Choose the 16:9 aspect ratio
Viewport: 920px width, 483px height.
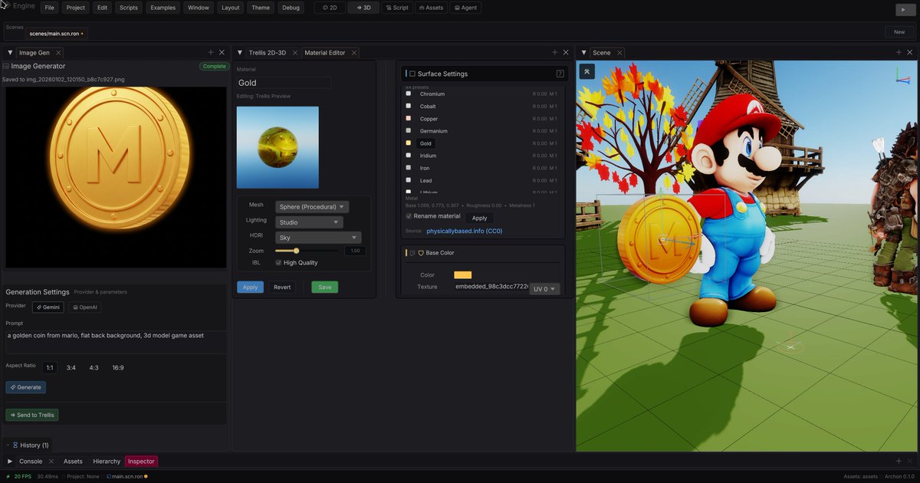pos(118,368)
